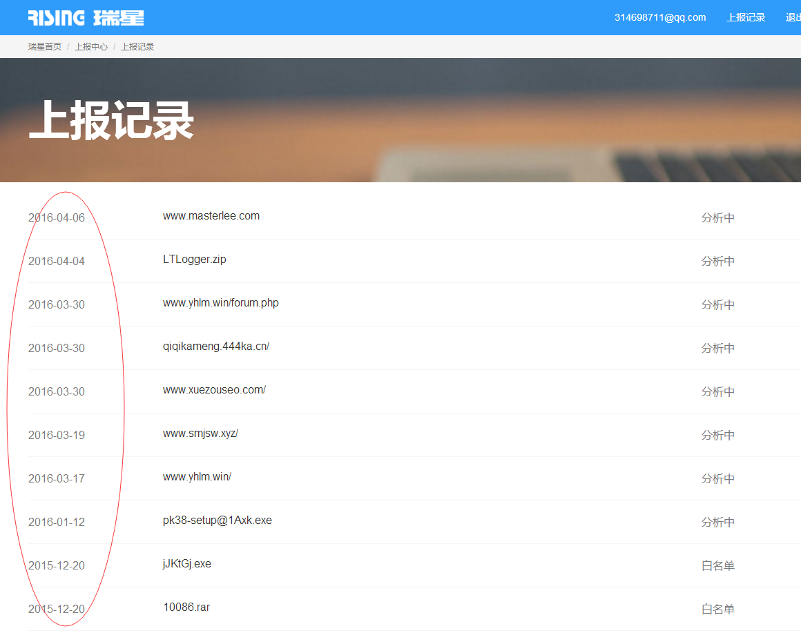The height and width of the screenshot is (633, 801).
Task: Click the date 2016-04-06
Action: pyautogui.click(x=56, y=217)
